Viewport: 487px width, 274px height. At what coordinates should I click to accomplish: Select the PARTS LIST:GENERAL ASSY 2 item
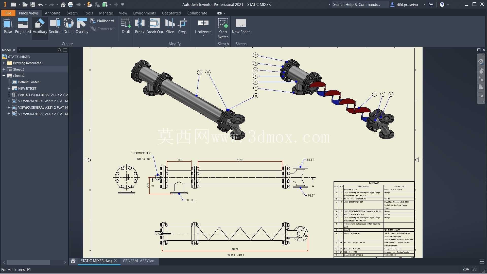tap(43, 95)
